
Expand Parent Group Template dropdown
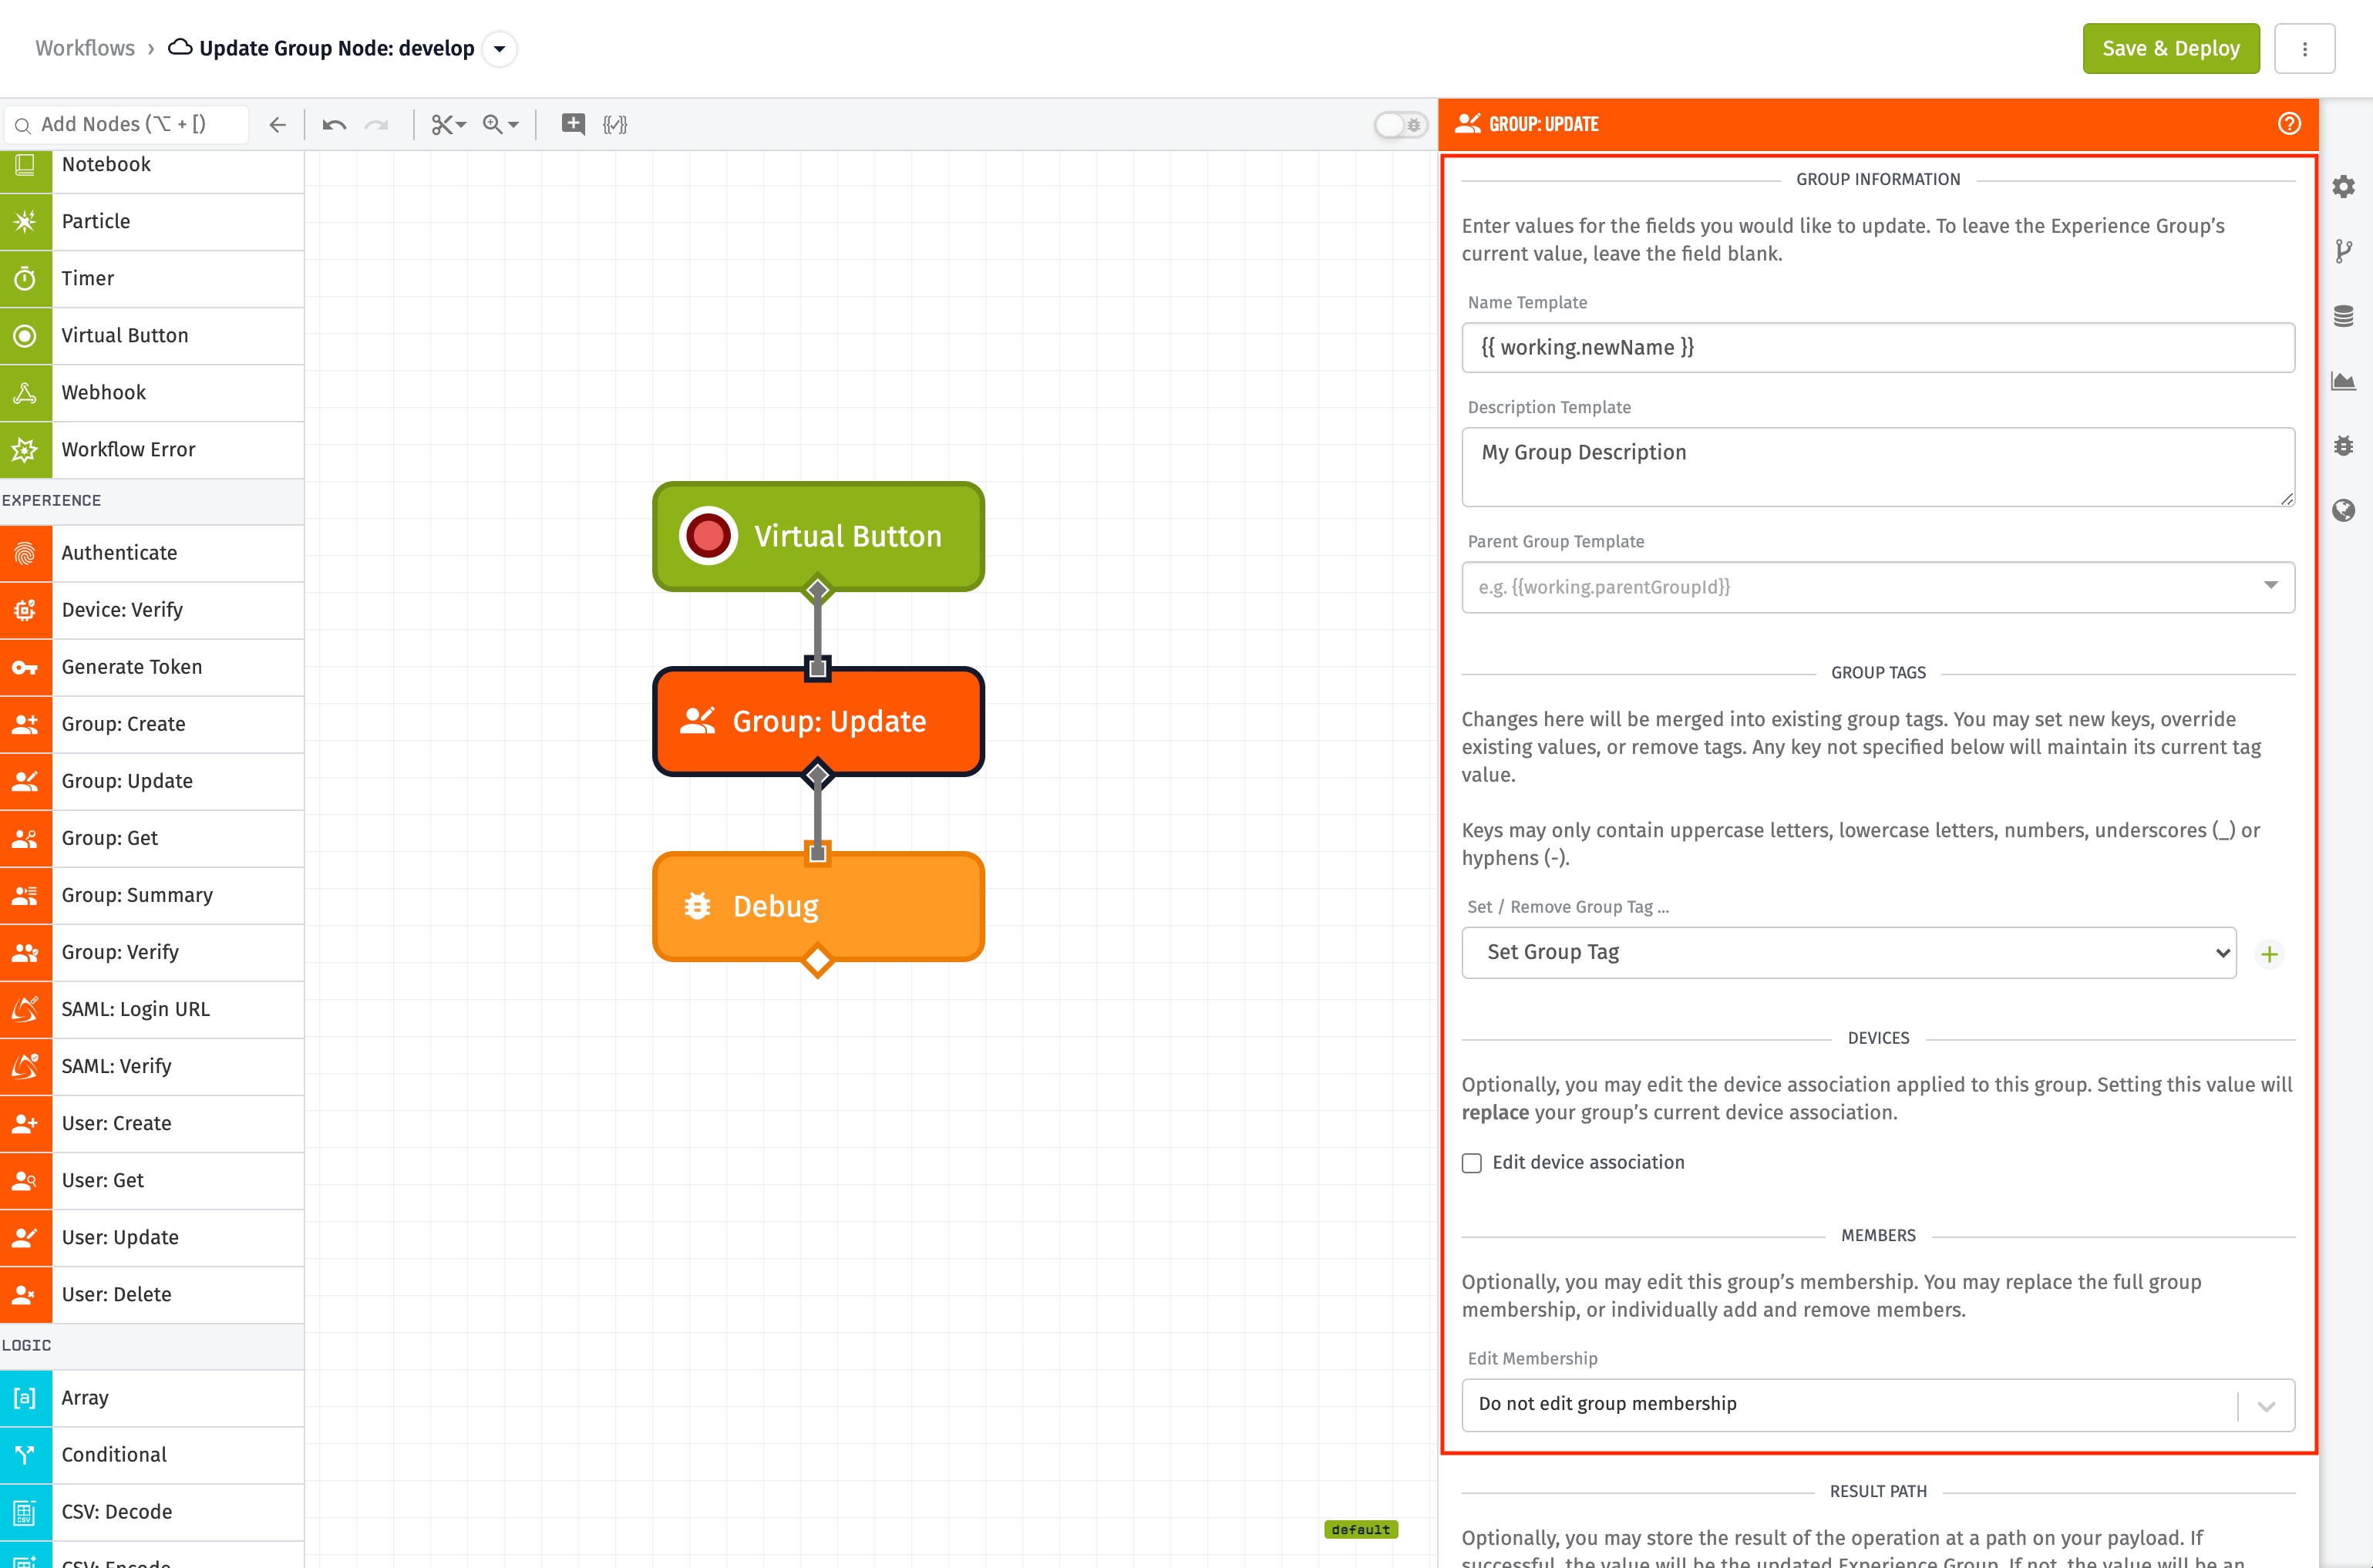[x=2270, y=586]
